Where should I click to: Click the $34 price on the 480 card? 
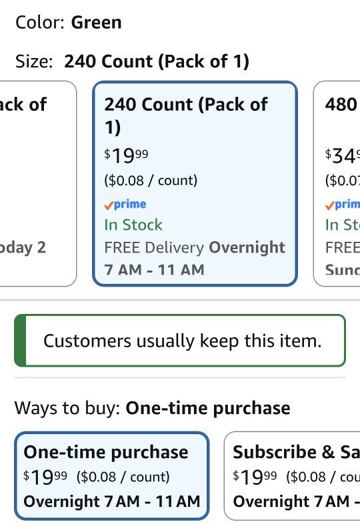click(342, 156)
